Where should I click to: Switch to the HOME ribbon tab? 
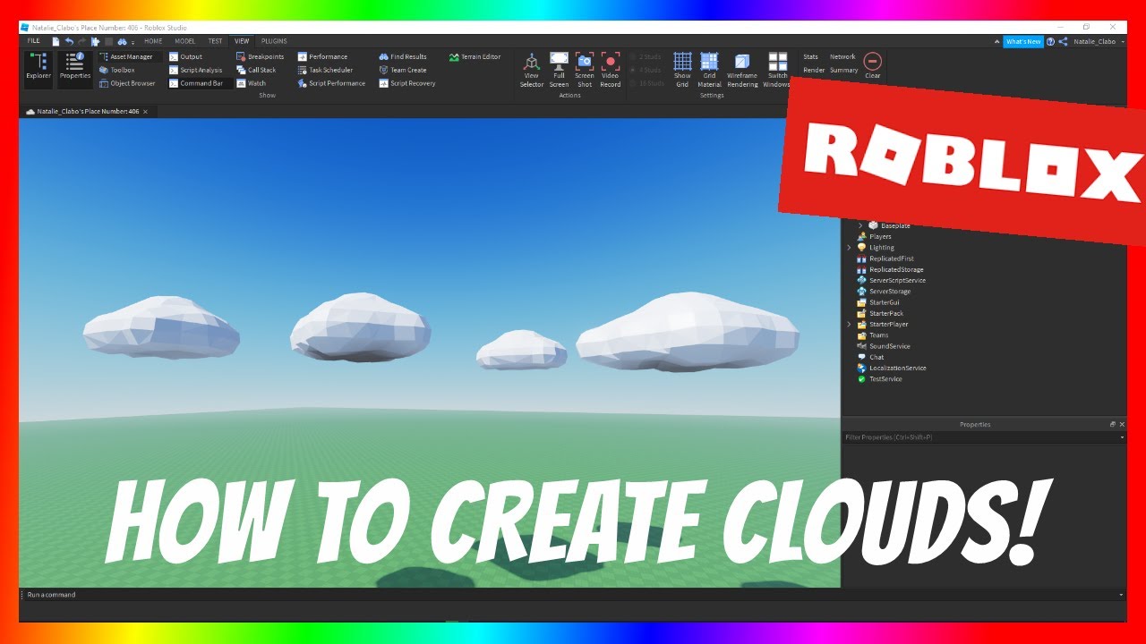154,41
